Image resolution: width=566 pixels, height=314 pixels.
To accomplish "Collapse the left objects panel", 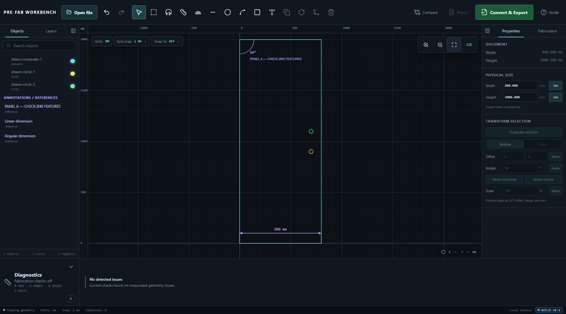I will (x=73, y=31).
